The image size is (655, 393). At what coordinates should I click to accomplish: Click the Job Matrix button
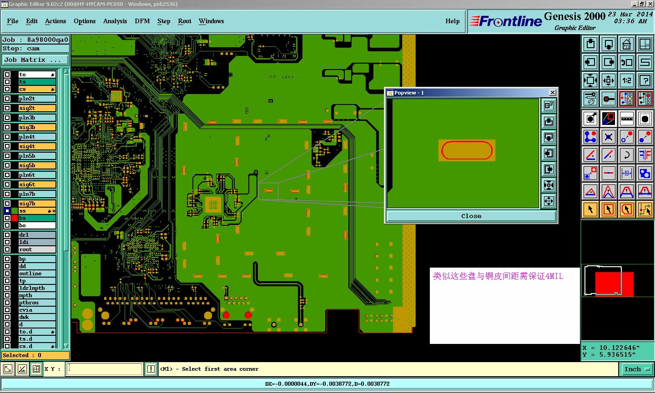pos(35,60)
